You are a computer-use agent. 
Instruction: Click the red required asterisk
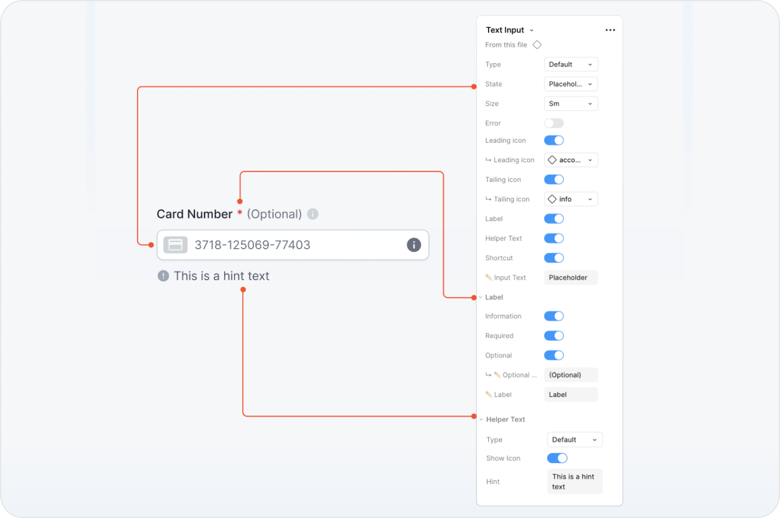240,213
